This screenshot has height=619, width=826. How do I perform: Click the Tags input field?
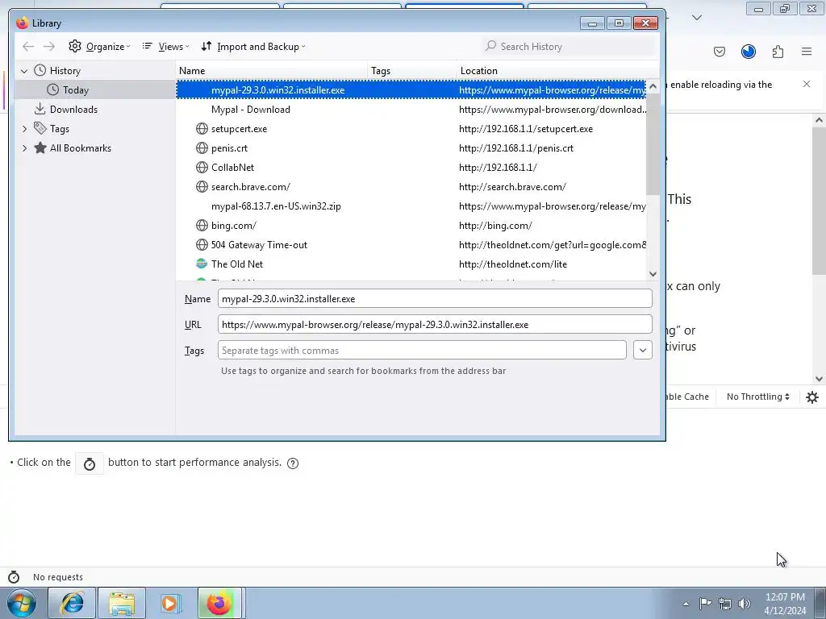(x=421, y=350)
